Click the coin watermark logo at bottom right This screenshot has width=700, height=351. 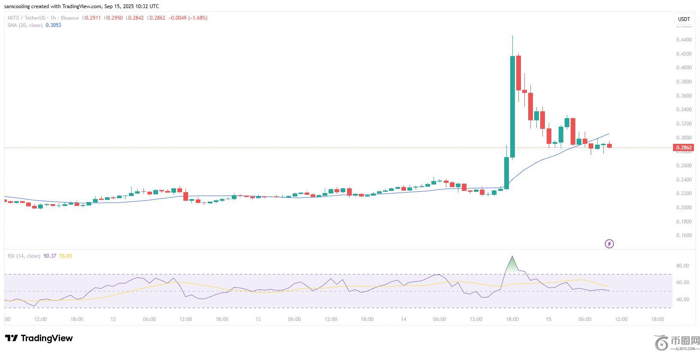click(x=662, y=342)
